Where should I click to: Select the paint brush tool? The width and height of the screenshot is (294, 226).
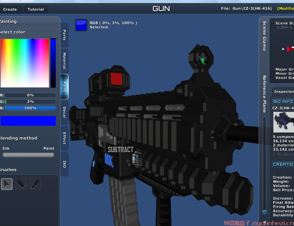click(35, 184)
